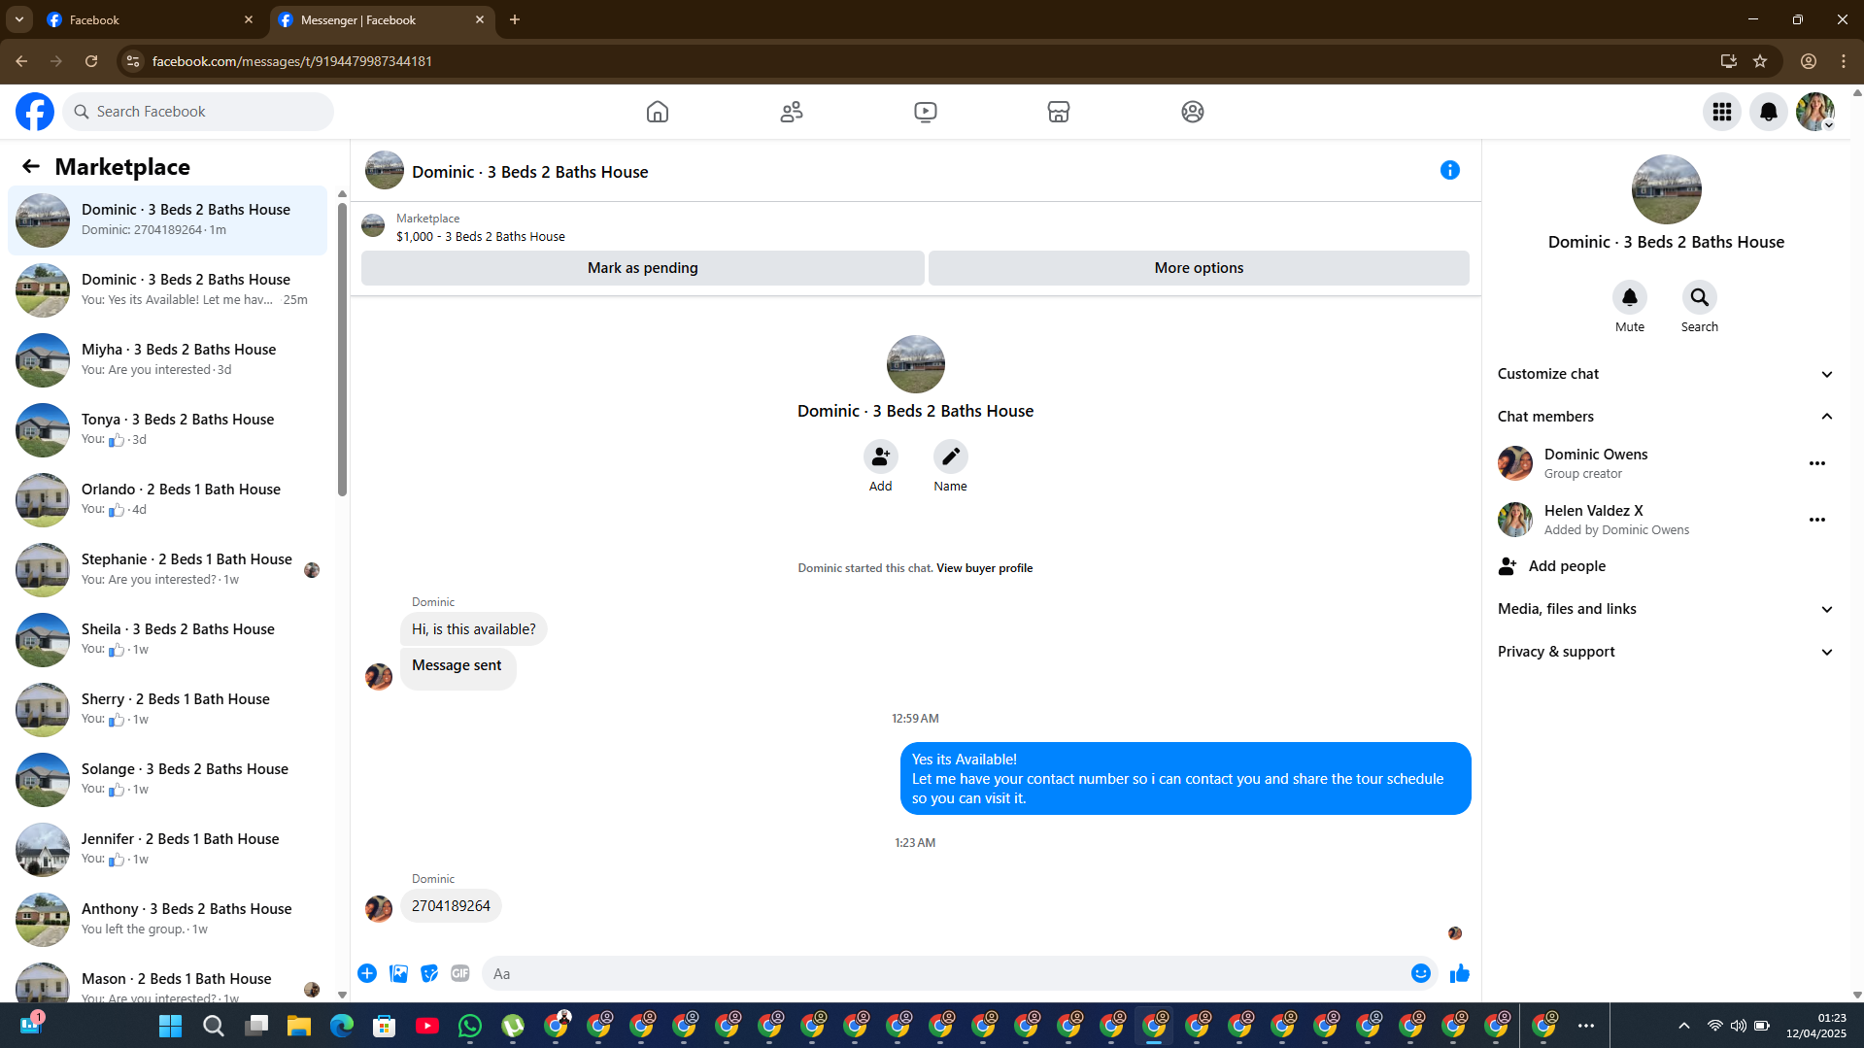The width and height of the screenshot is (1864, 1048).
Task: Open the $1,000 - 3 Beds 2 Baths House listing
Action: (x=480, y=237)
